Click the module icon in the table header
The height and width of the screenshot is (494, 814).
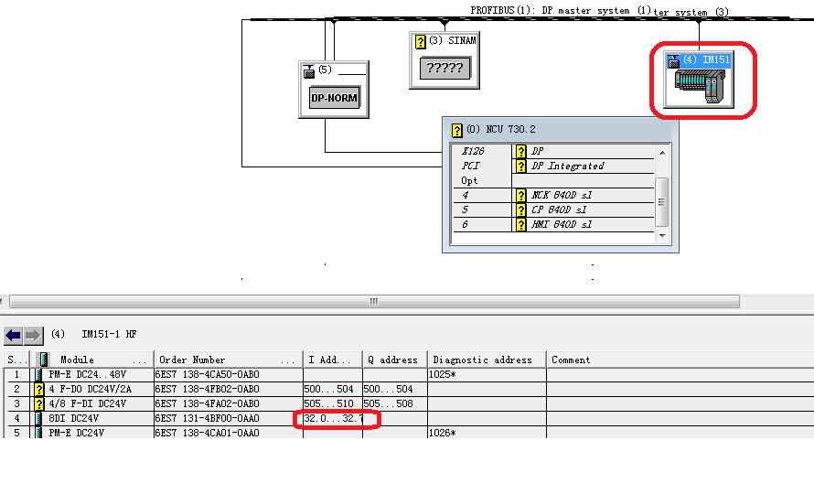click(x=44, y=360)
